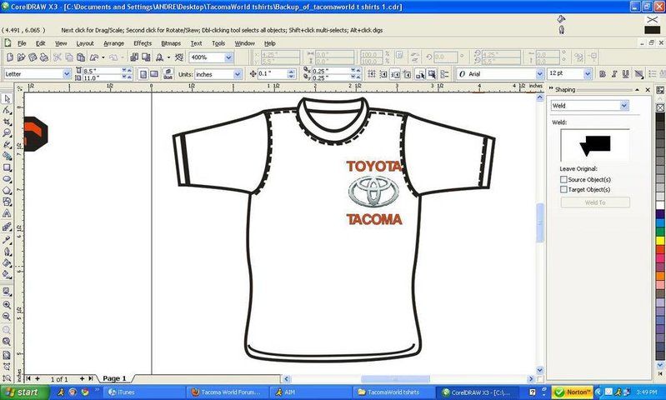This screenshot has width=666, height=400.
Task: Open the Letter paper size dropdown
Action: 67,74
